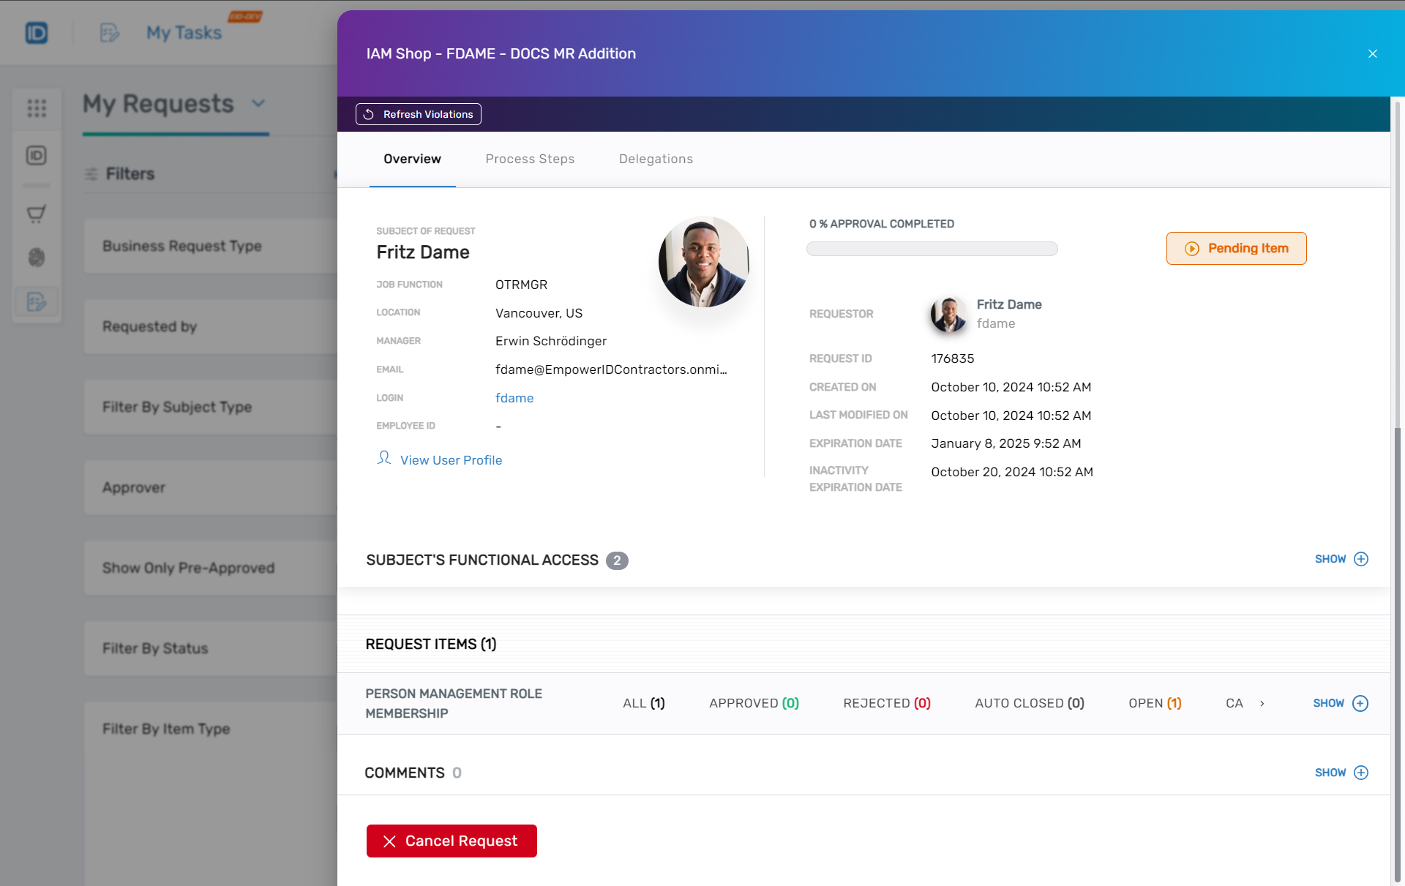
Task: Select the fingerprint icon in the sidebar
Action: coord(36,258)
